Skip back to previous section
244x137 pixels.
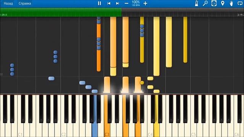pos(109,3)
